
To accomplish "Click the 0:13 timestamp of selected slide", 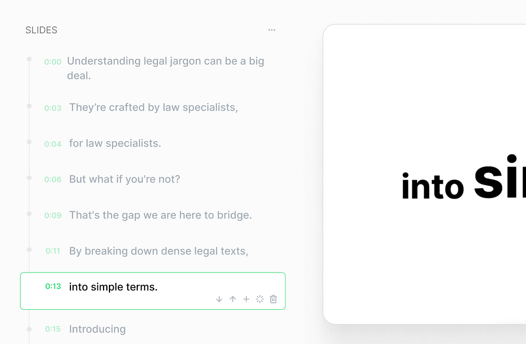I will click(53, 287).
